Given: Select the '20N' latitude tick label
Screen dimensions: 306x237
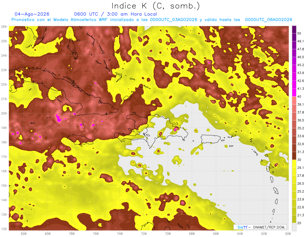Looking at the screenshot, I should point(4,113).
